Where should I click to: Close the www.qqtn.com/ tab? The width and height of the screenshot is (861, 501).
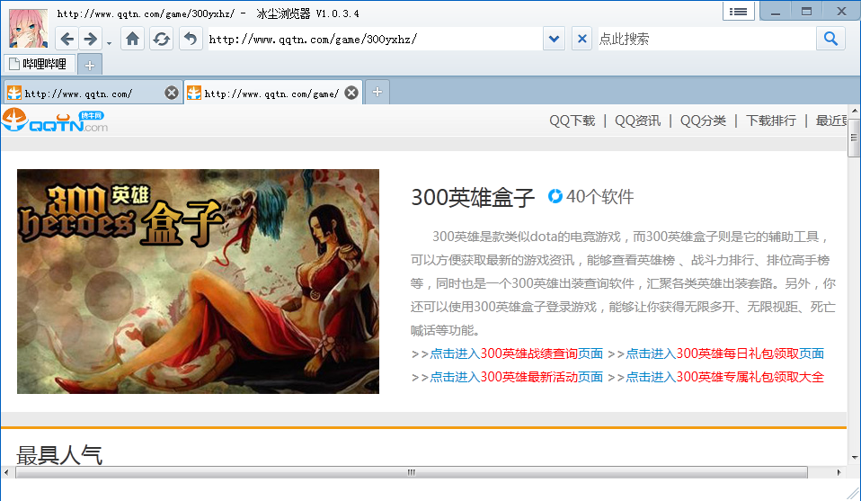click(x=172, y=93)
